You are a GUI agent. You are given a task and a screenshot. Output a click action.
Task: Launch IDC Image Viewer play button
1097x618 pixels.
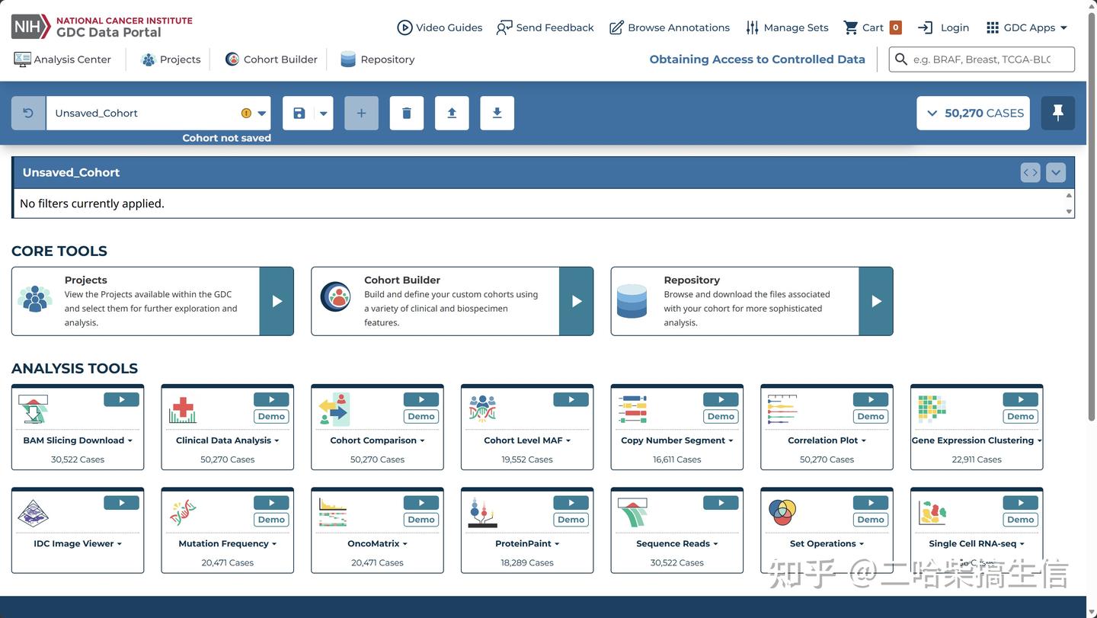tap(121, 503)
